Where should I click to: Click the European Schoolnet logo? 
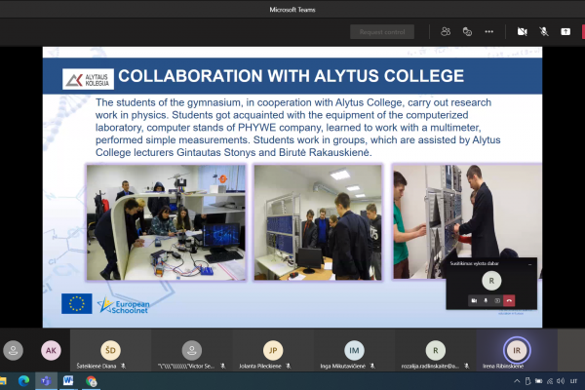pyautogui.click(x=124, y=305)
